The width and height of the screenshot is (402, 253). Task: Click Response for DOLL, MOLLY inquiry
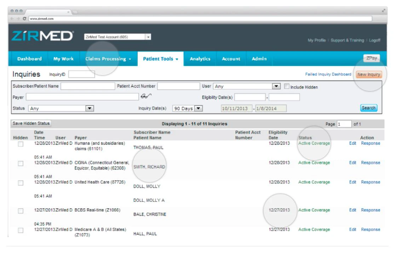click(x=371, y=182)
